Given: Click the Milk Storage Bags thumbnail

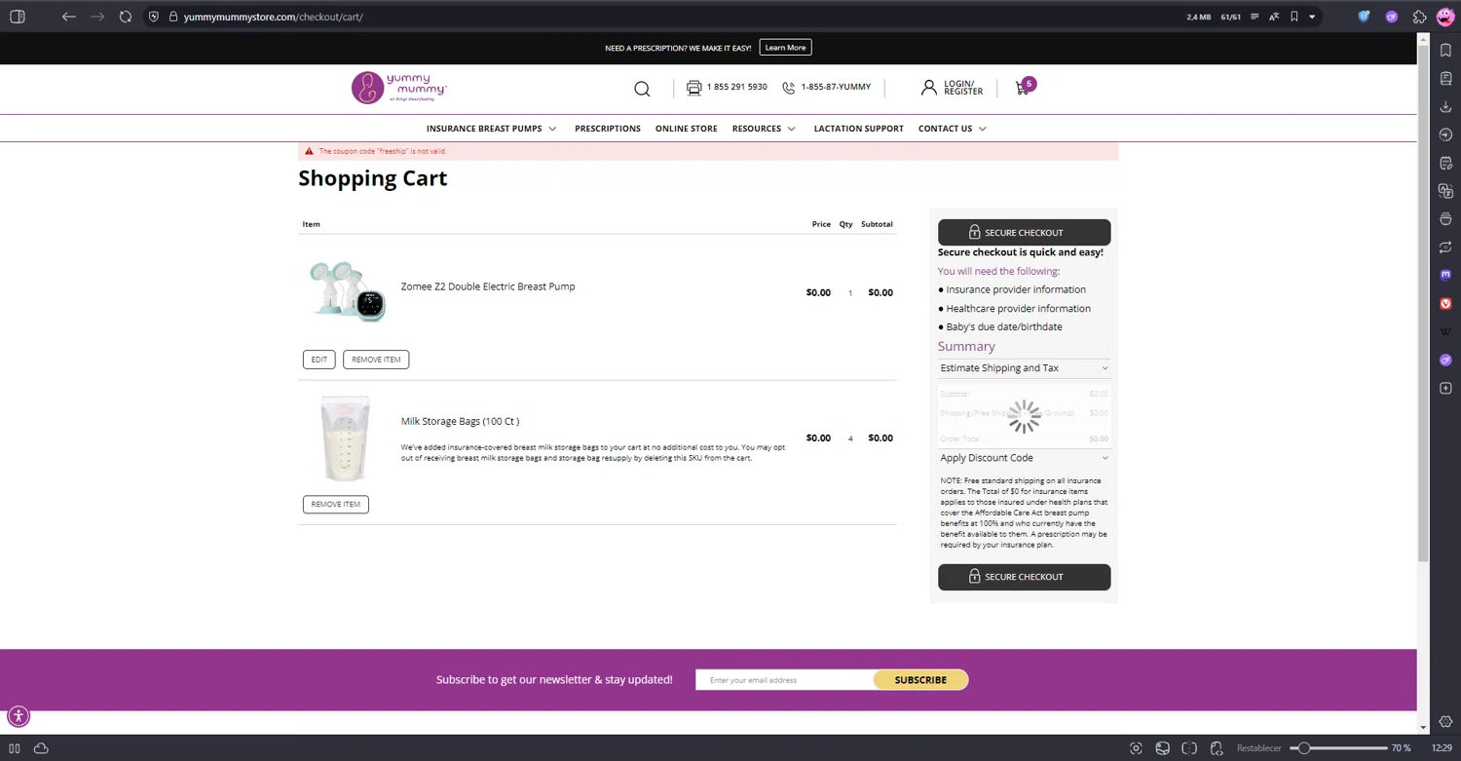Looking at the screenshot, I should (346, 438).
